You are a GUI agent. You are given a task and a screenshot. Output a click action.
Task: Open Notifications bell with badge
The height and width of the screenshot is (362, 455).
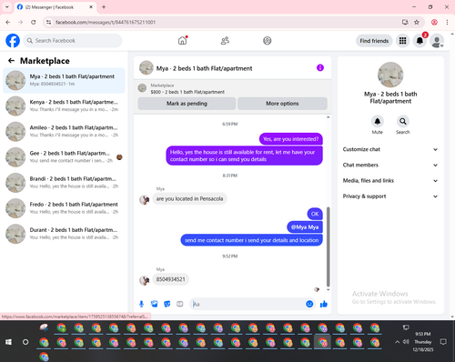[x=420, y=41]
